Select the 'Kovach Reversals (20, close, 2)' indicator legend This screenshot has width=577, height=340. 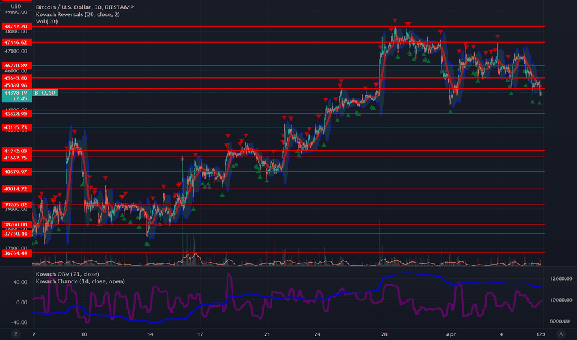pos(77,14)
